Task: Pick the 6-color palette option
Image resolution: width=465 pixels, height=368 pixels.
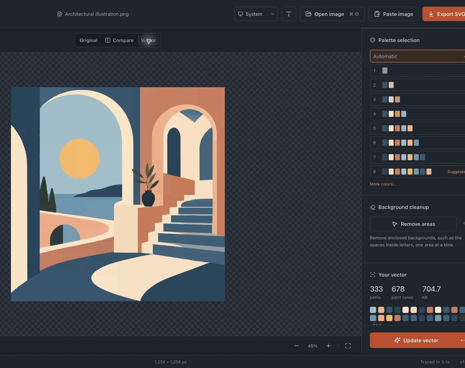Action: [x=417, y=143]
